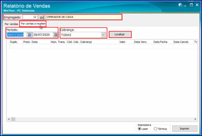Image resolution: width=202 pixels, height=136 pixels.
Task: Sort by Data column header
Action: pyautogui.click(x=41, y=42)
